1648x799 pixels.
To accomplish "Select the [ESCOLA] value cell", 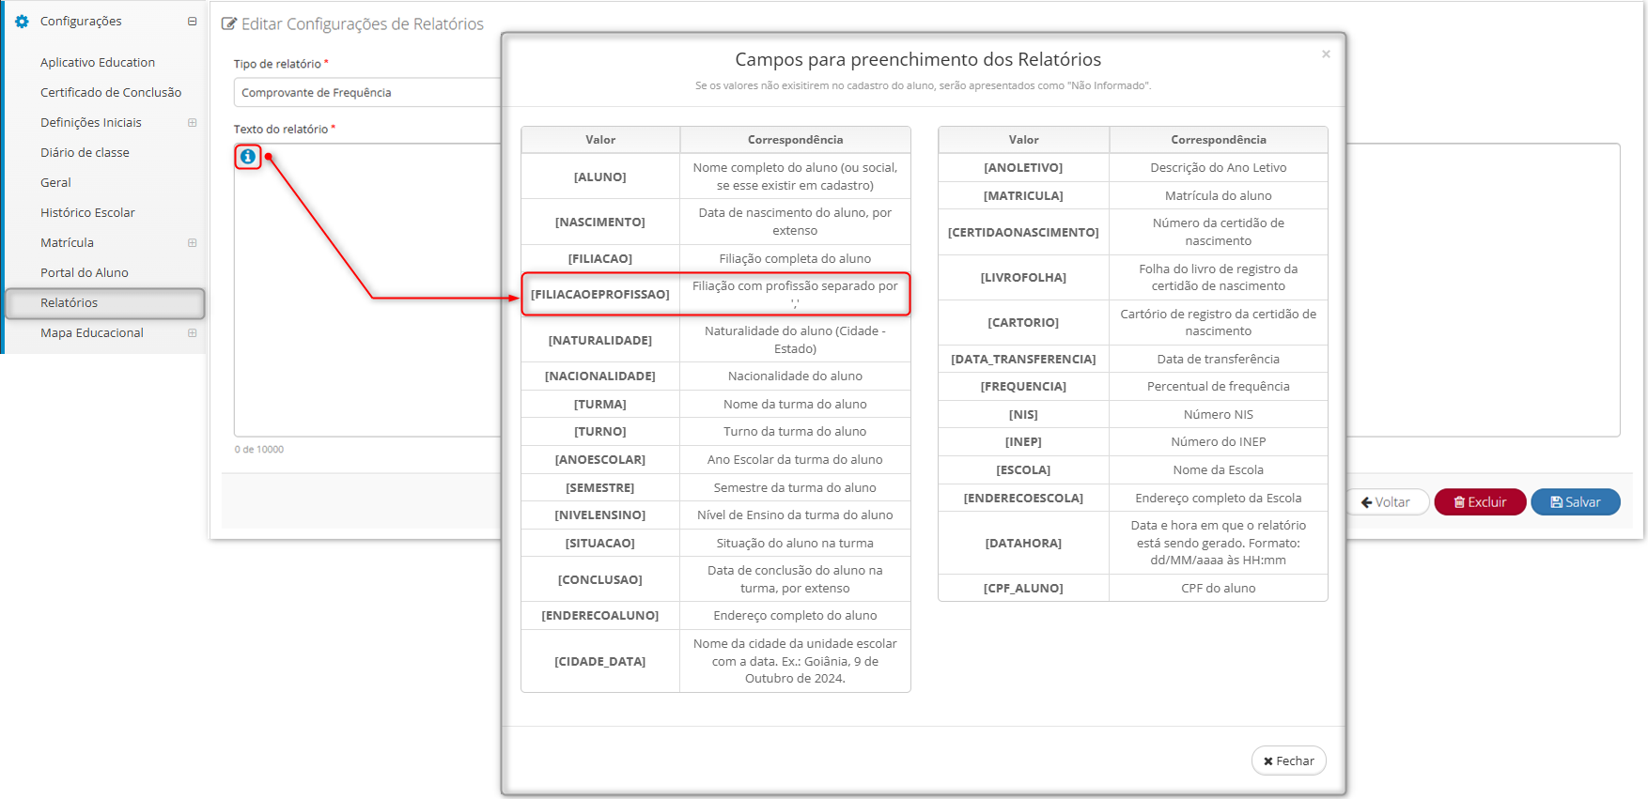I will [x=1023, y=469].
